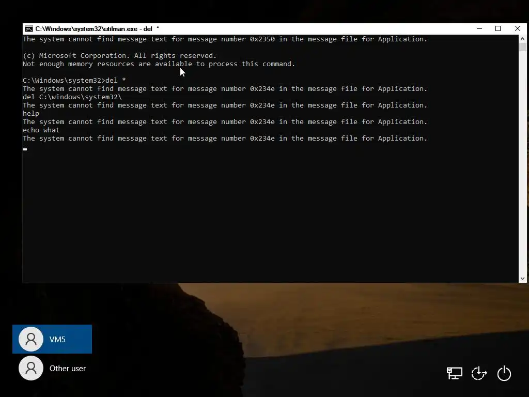Click the prompt line 'C:\Windows\system32>del *'
This screenshot has height=397, width=529.
tap(74, 80)
